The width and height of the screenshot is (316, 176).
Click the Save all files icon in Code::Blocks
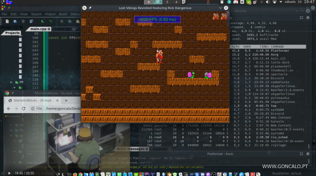point(31,21)
